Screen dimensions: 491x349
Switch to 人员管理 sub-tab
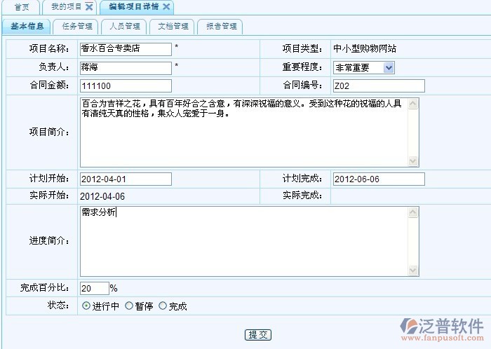(125, 26)
